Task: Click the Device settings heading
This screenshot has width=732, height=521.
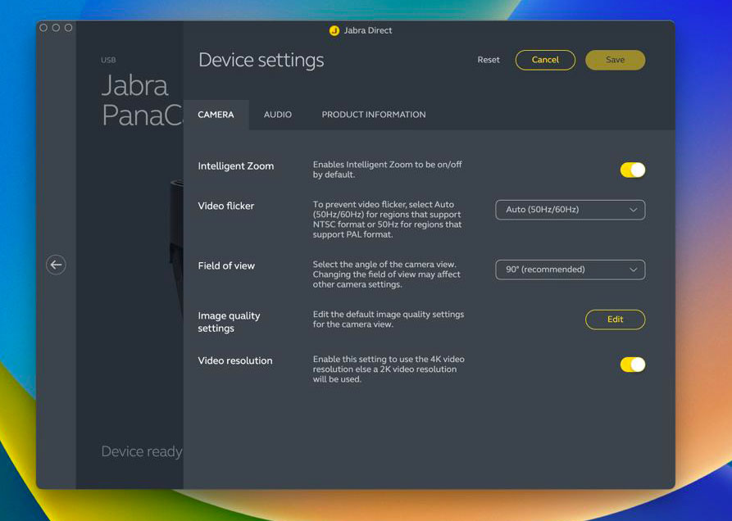Action: tap(261, 61)
